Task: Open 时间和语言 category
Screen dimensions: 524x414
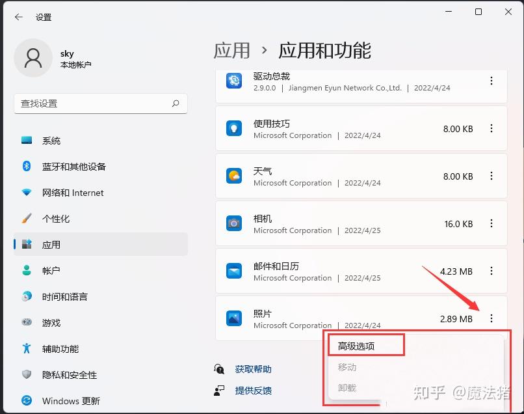Action: tap(101, 297)
